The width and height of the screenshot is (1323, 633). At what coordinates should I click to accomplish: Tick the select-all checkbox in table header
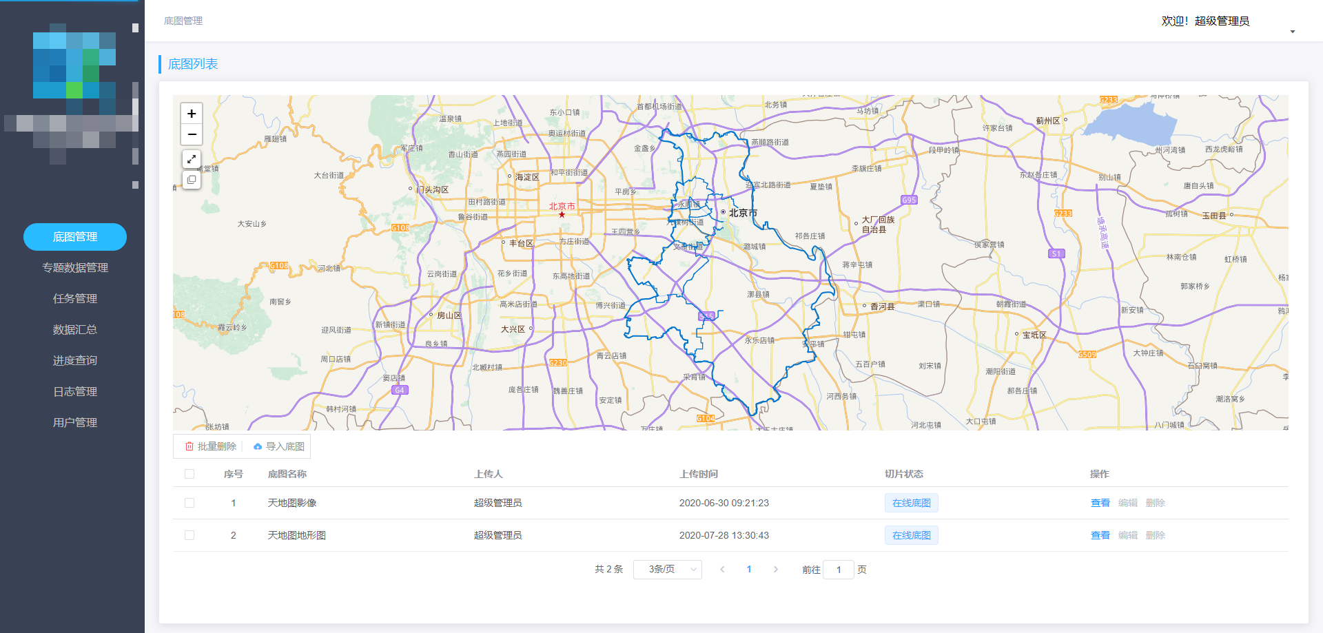189,474
